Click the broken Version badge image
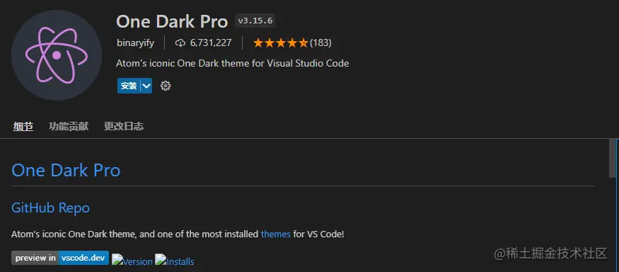 pos(132,260)
